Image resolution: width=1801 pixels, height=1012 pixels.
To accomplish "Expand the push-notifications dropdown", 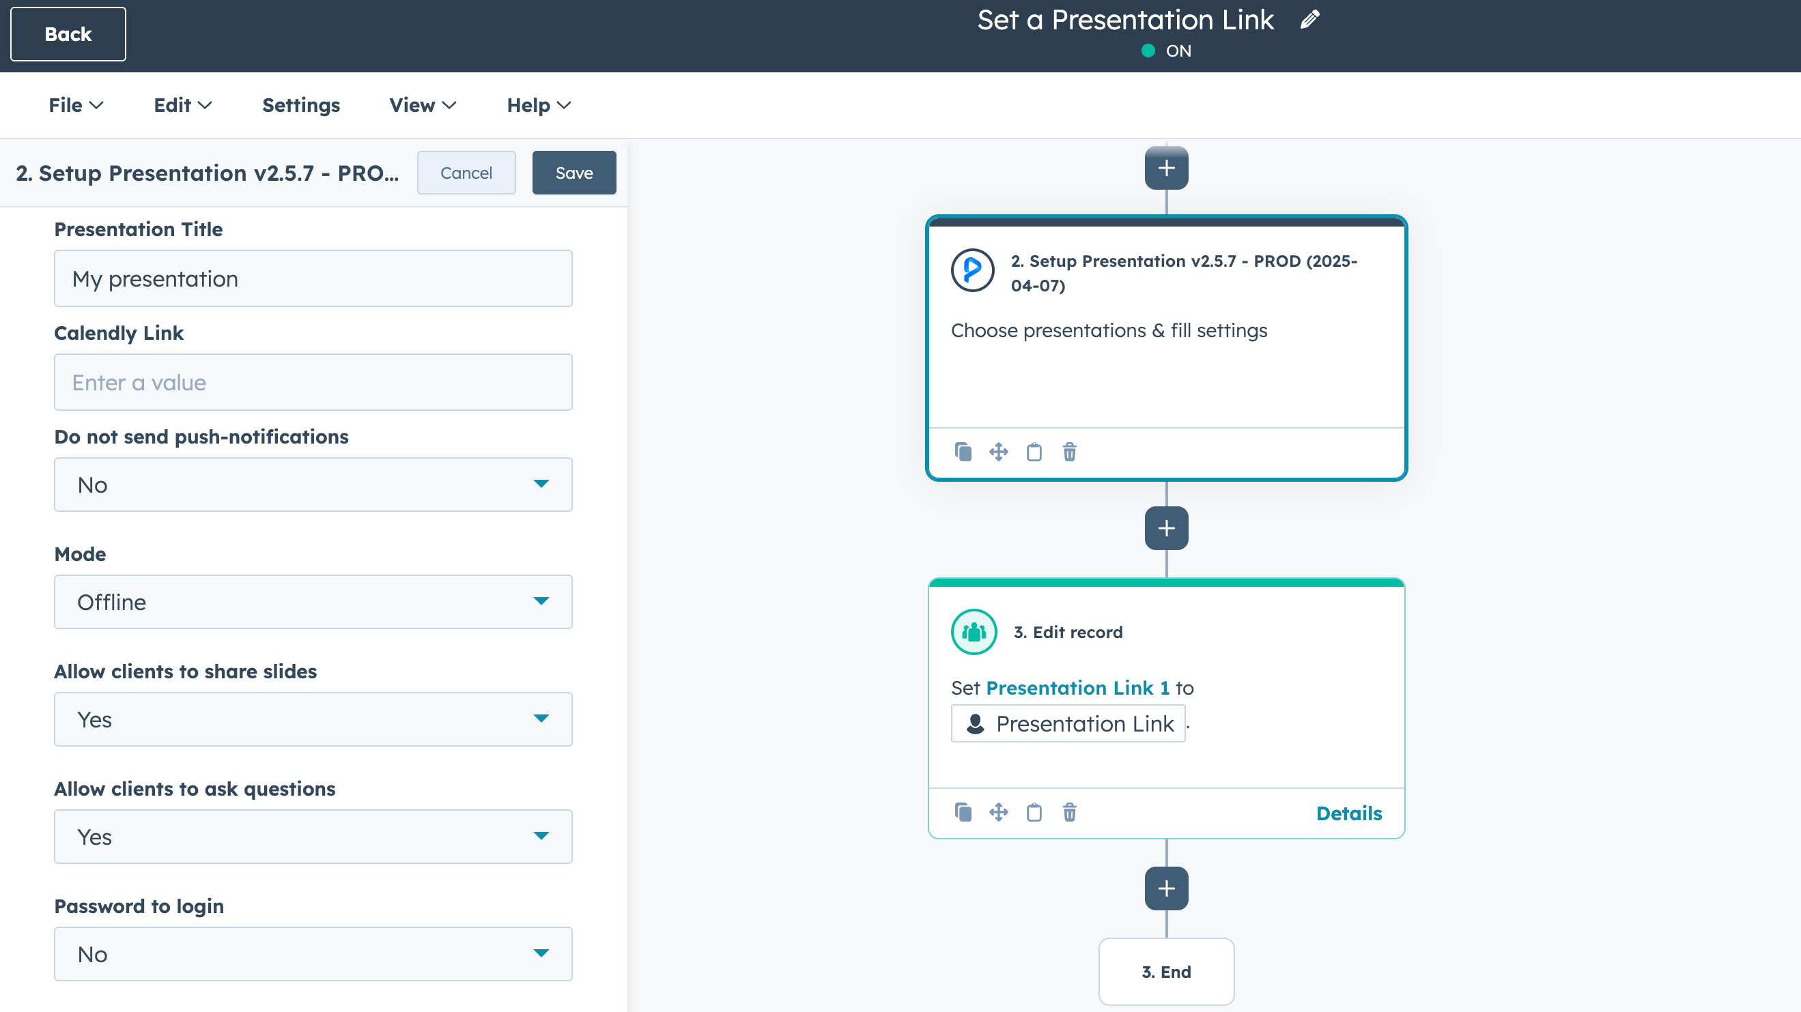I will 313,484.
